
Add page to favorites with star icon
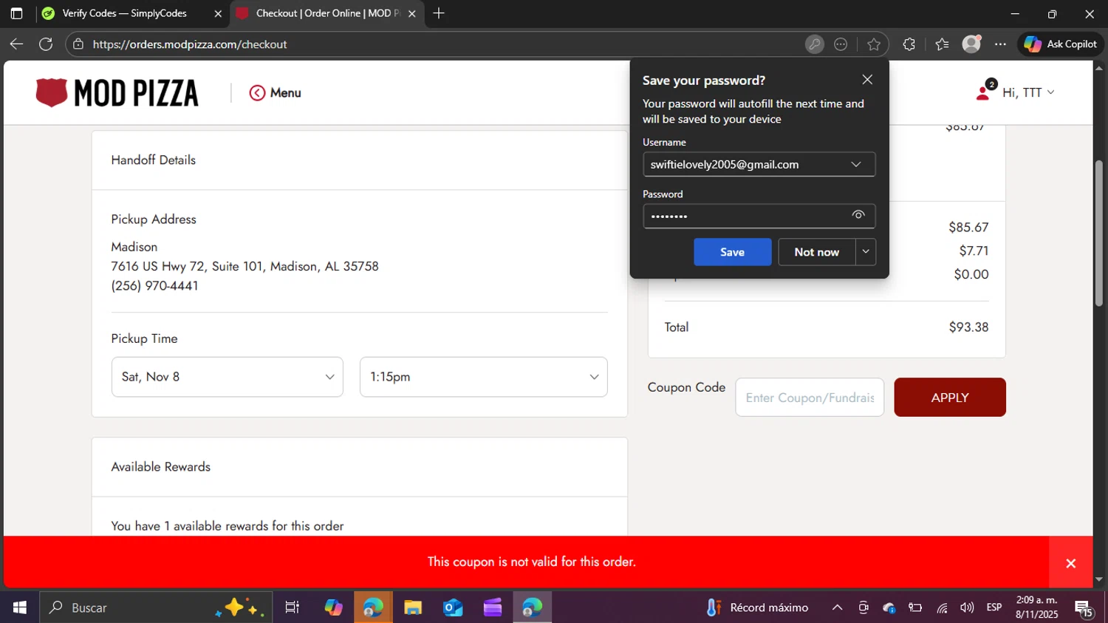(874, 44)
